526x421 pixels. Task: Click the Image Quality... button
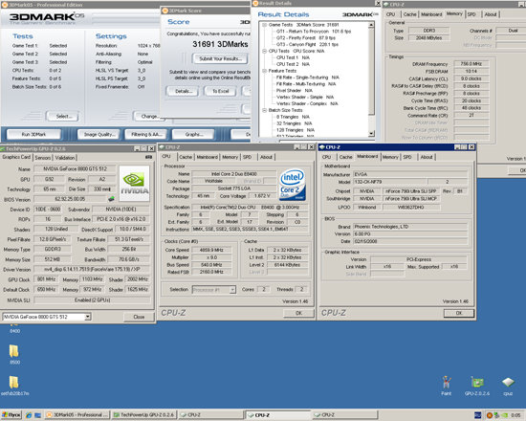click(99, 134)
